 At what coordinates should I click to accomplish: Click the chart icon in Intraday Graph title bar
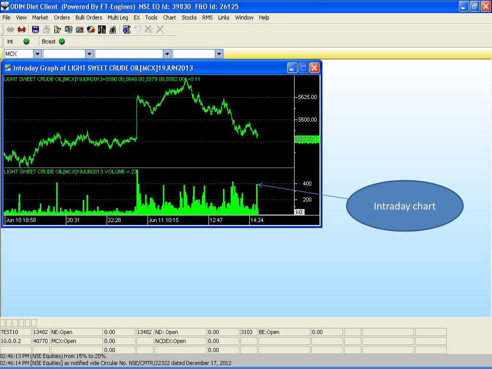[x=8, y=68]
